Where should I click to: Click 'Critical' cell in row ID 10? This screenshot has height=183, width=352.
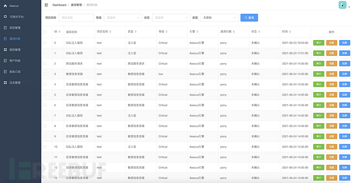(163, 147)
